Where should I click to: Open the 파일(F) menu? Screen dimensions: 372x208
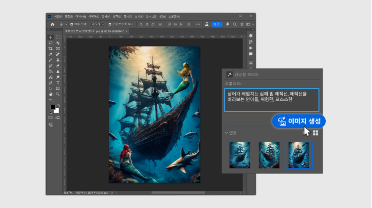pyautogui.click(x=58, y=16)
